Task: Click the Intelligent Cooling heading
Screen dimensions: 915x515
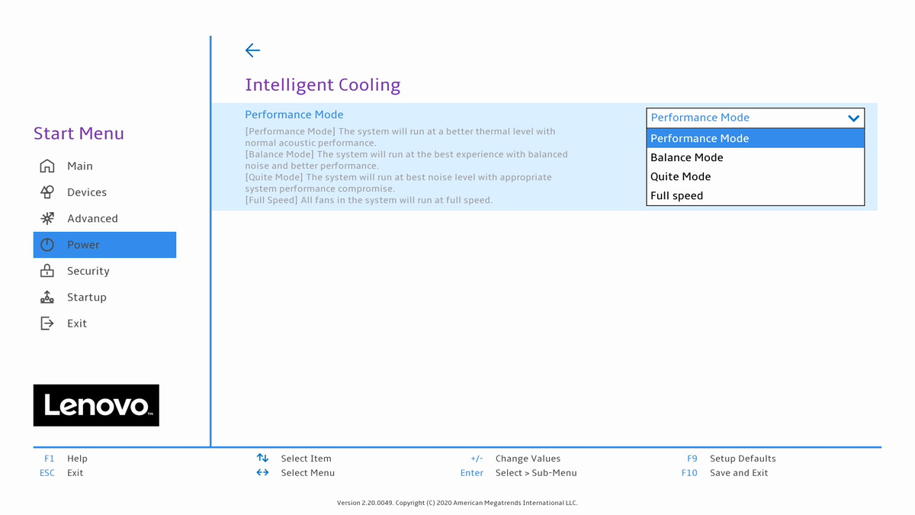Action: (x=323, y=85)
